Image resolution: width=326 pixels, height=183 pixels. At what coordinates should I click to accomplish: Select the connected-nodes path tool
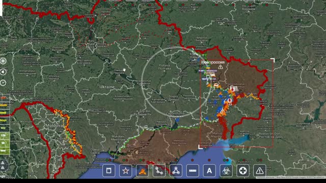pos(159,171)
